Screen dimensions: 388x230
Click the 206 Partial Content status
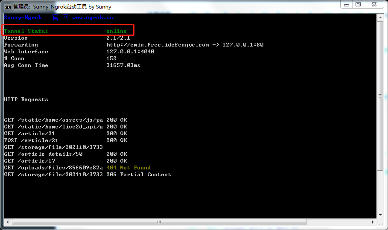click(139, 175)
